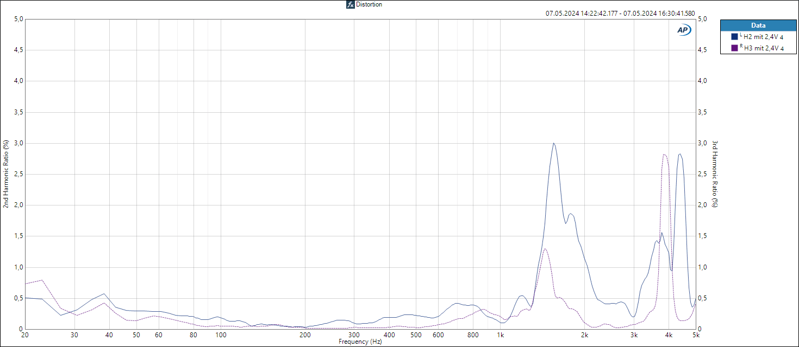799x347 pixels.
Task: Click the fx icon beside Distortion title
Action: (351, 4)
